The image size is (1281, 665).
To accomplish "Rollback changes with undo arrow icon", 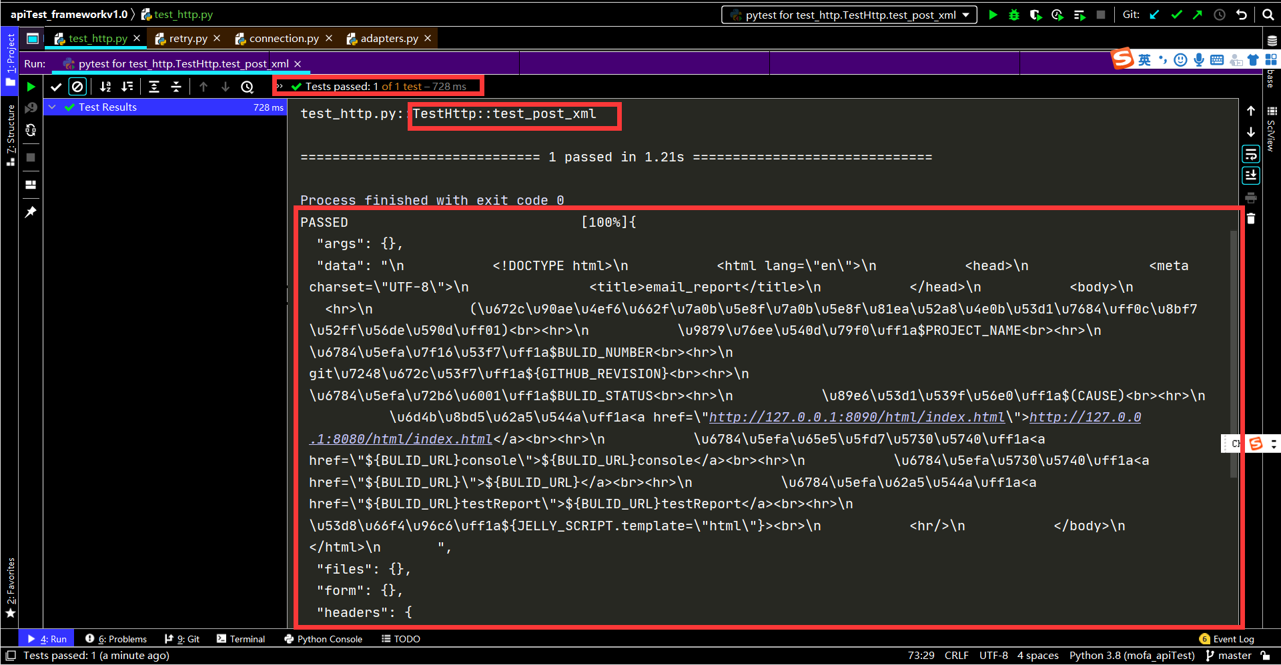I will click(x=1241, y=15).
